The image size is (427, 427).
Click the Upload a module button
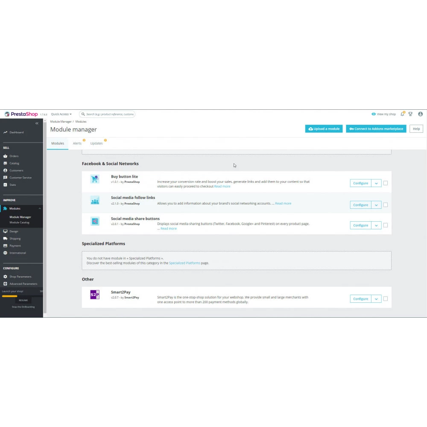point(324,129)
